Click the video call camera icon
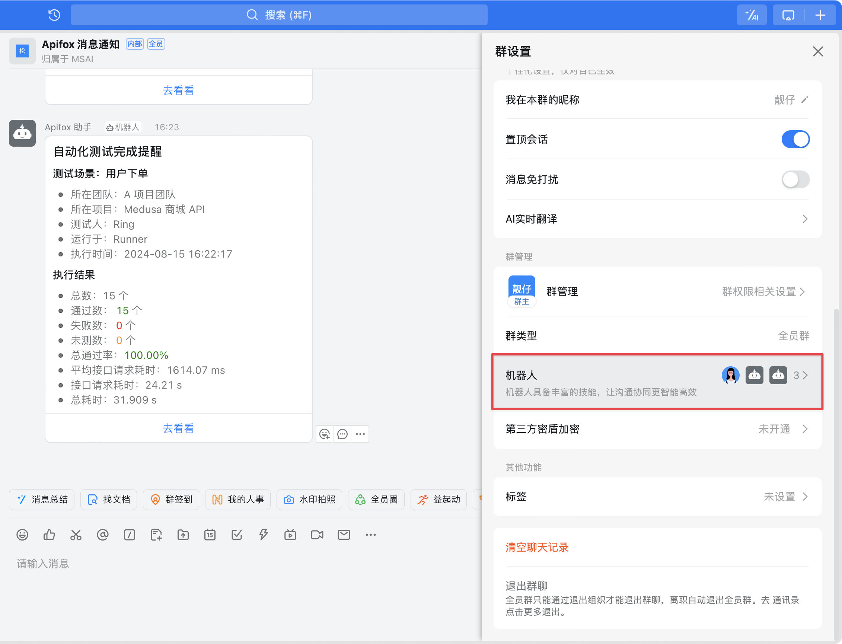The width and height of the screenshot is (842, 644). pos(317,535)
